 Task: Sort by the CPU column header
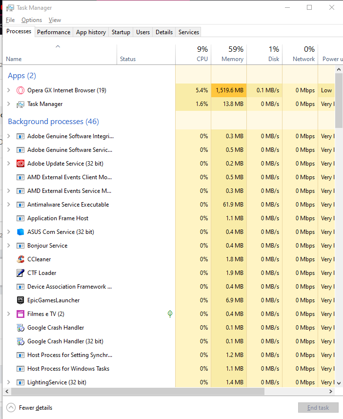pos(193,54)
